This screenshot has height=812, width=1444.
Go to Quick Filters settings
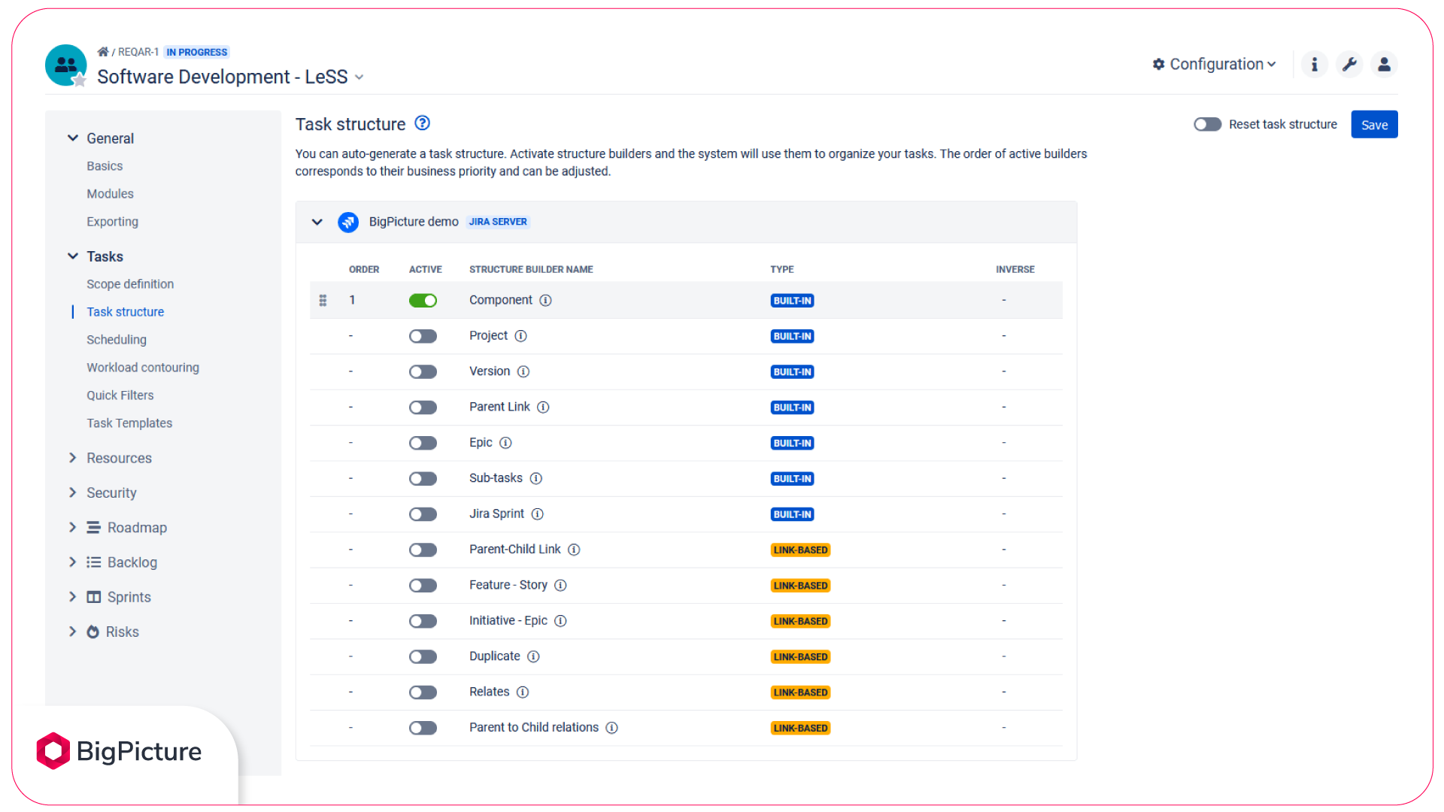pos(120,395)
